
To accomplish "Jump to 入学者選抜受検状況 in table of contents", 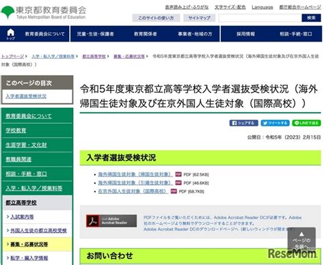I will click(26, 96).
